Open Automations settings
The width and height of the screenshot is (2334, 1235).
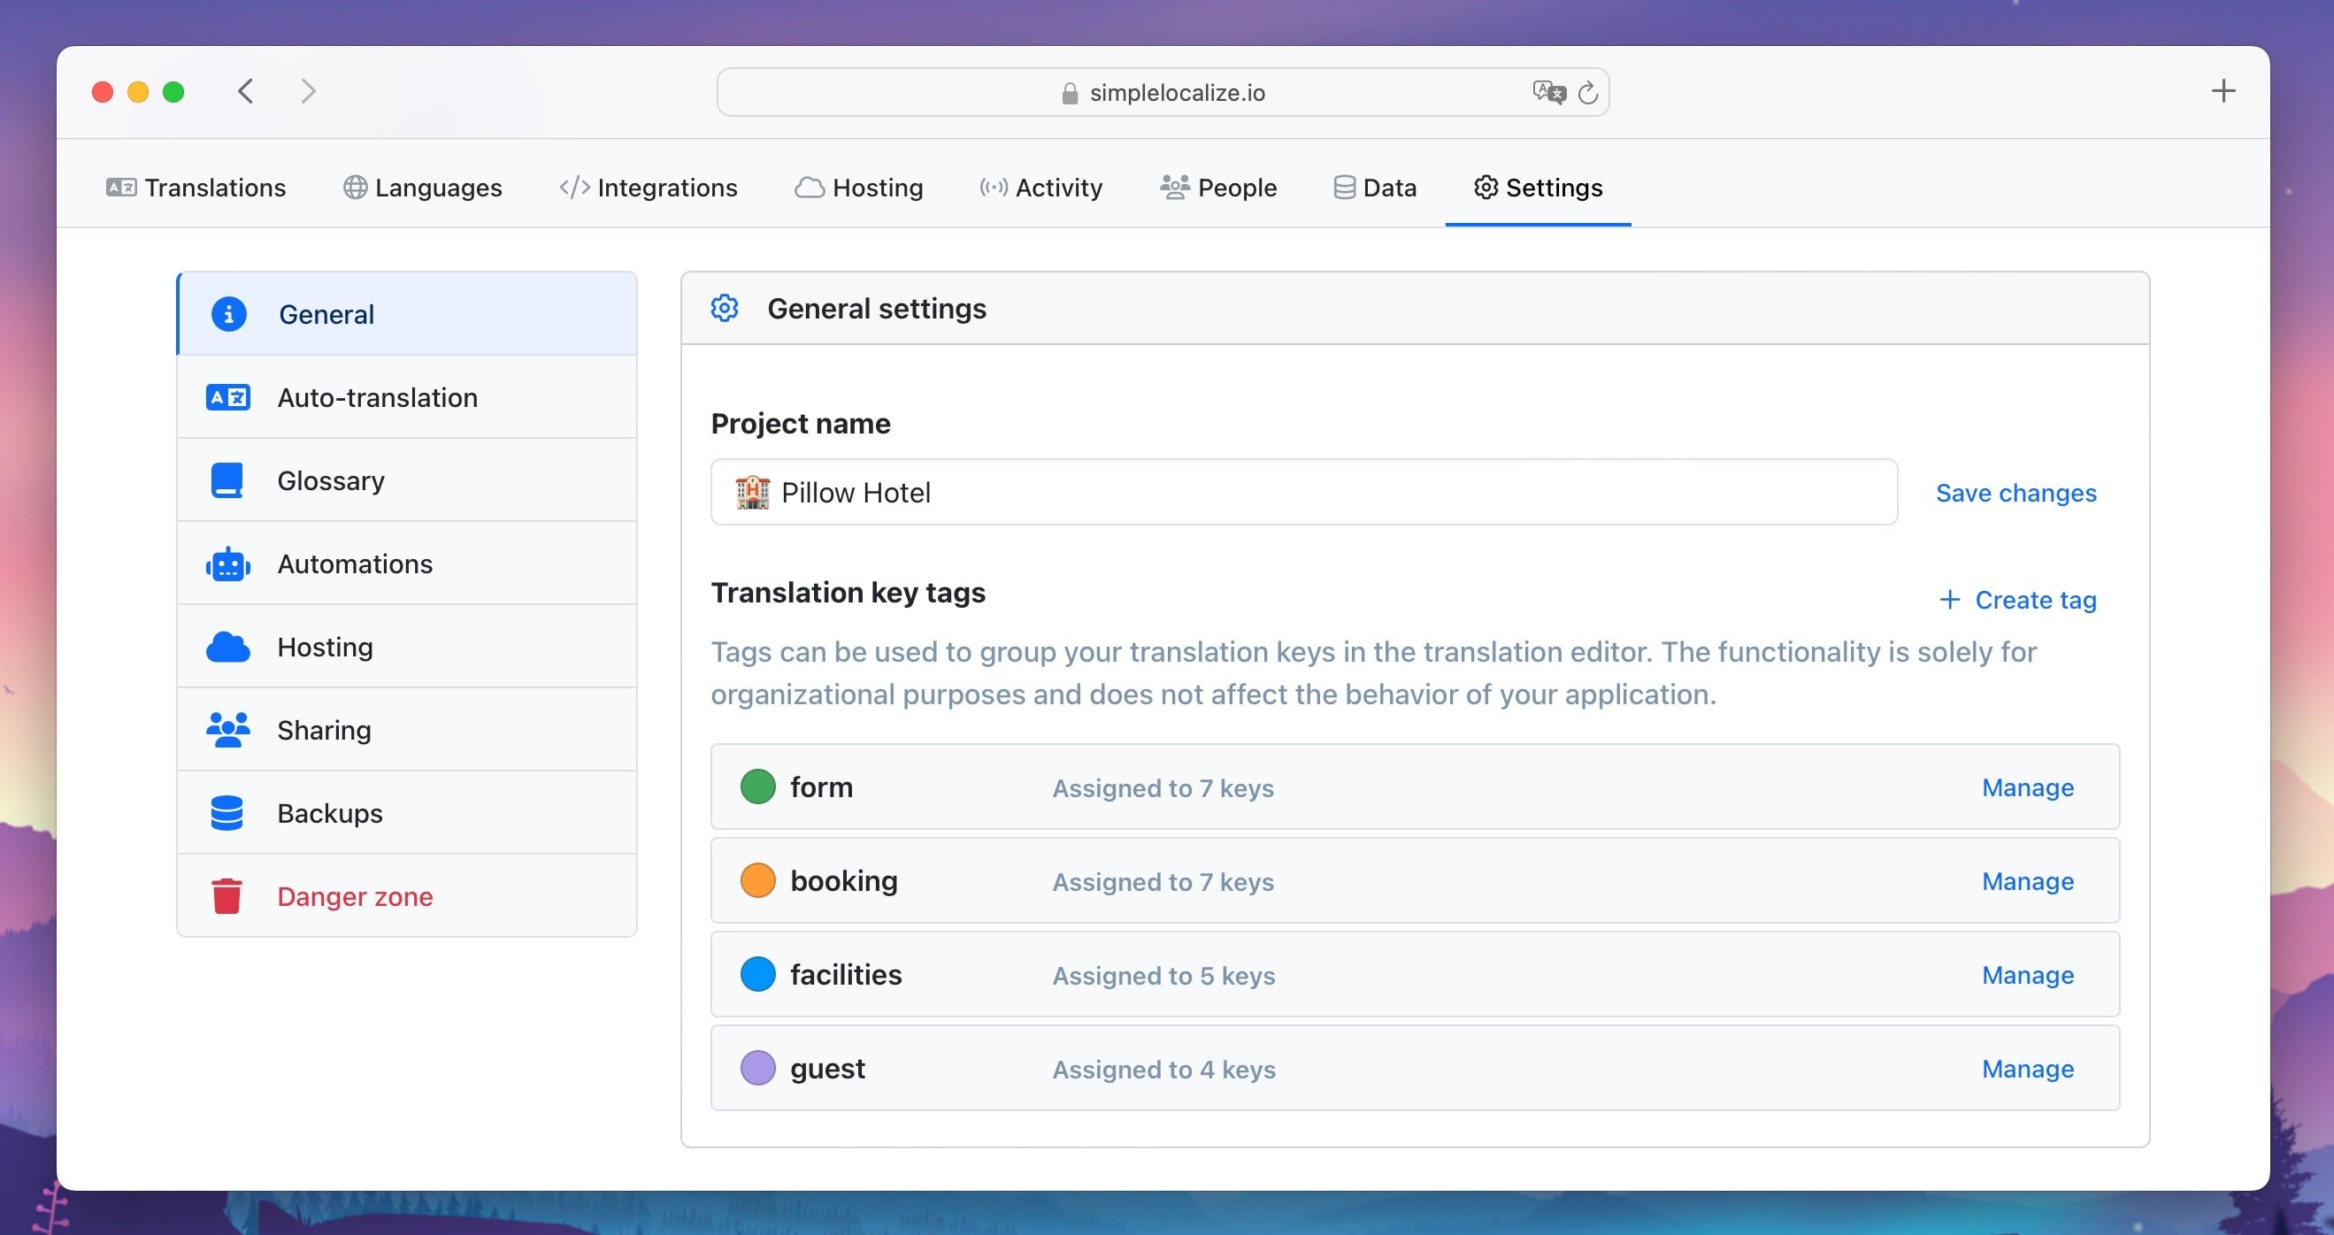[x=407, y=564]
